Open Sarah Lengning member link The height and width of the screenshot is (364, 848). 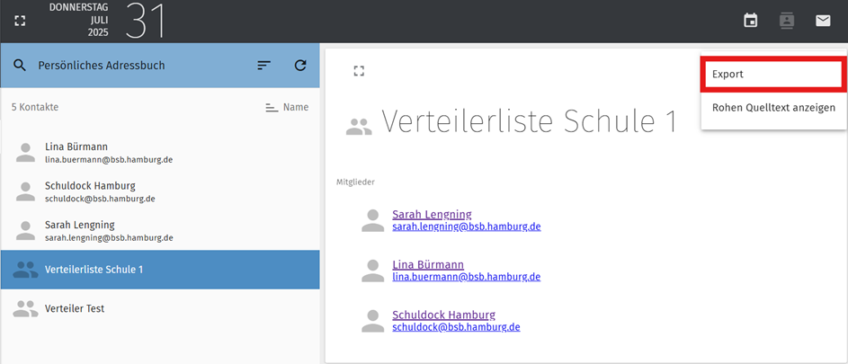[x=432, y=214]
